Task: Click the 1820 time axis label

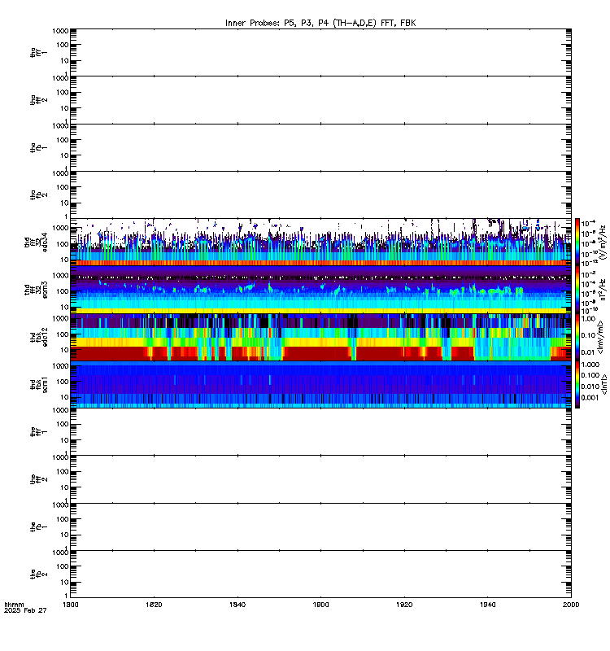Action: [154, 605]
